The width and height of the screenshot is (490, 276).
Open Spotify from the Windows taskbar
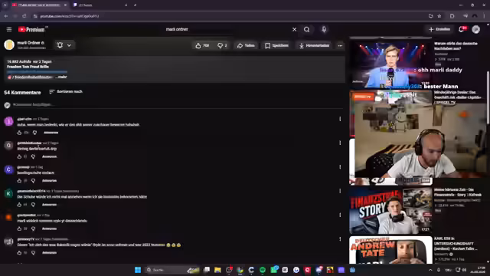point(263,270)
